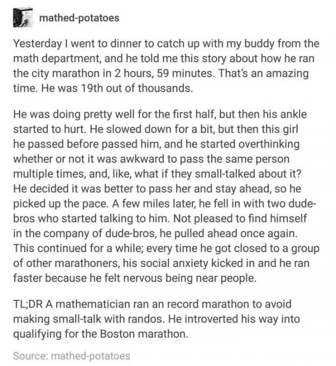Image resolution: width=336 pixels, height=366 pixels.
Task: Click the paragraph beginning 'He was doing pretty well'
Action: tap(166, 196)
